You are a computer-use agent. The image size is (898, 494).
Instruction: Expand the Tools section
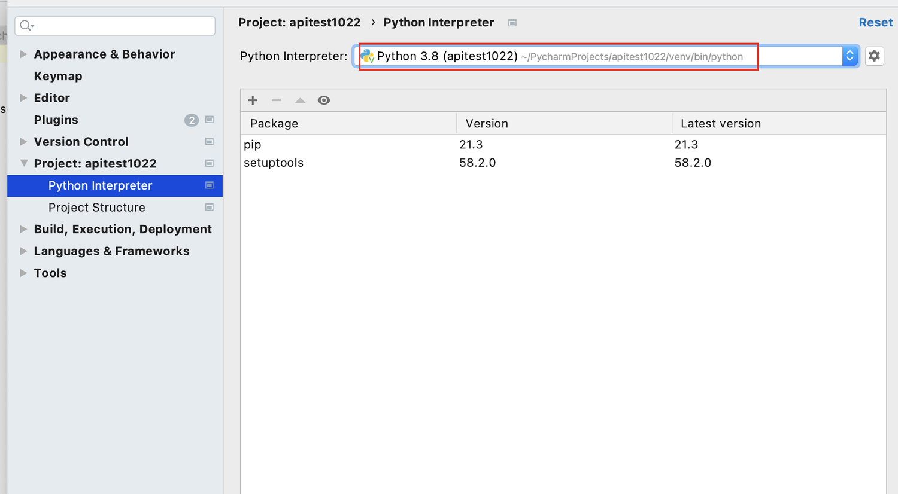pyautogui.click(x=23, y=273)
